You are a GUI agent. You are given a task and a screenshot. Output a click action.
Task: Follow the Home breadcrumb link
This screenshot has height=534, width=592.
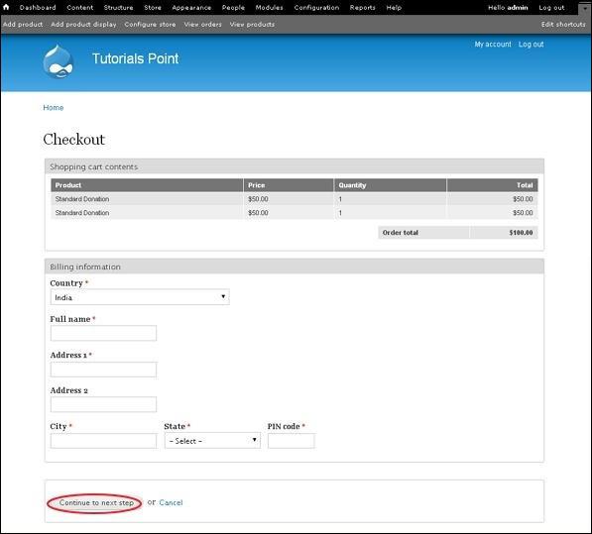coord(54,107)
